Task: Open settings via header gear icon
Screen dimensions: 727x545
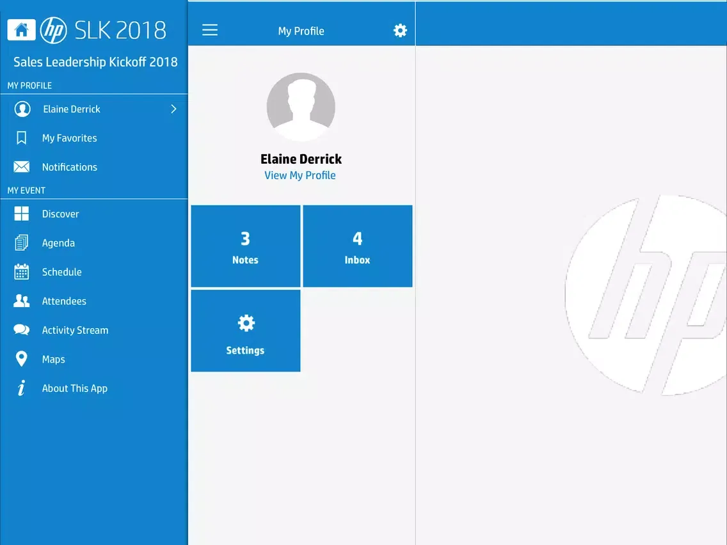Action: click(x=400, y=31)
